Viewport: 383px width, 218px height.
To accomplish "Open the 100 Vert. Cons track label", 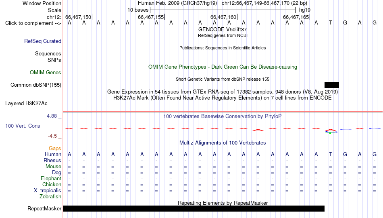I will coord(23,126).
